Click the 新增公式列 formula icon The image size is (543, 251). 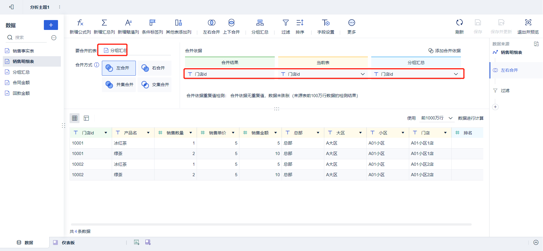[80, 23]
